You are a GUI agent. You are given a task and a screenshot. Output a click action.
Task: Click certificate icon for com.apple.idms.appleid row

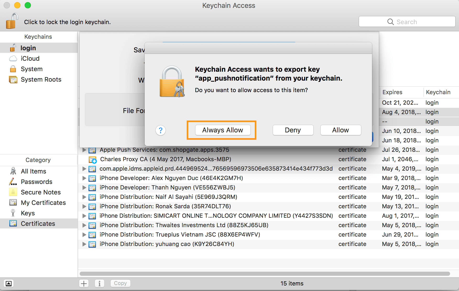click(92, 169)
